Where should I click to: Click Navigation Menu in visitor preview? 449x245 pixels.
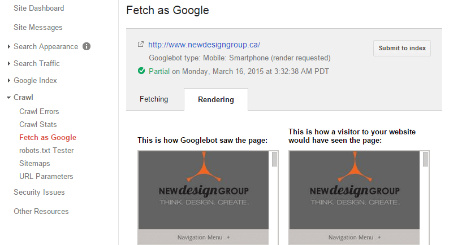tap(355, 237)
